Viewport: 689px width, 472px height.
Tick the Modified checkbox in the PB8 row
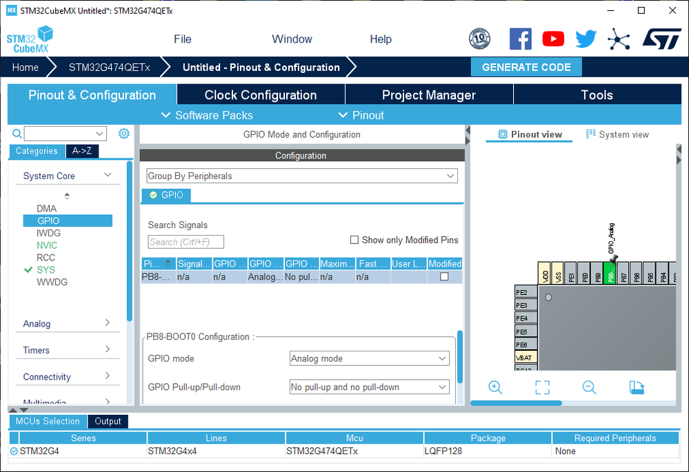click(444, 276)
